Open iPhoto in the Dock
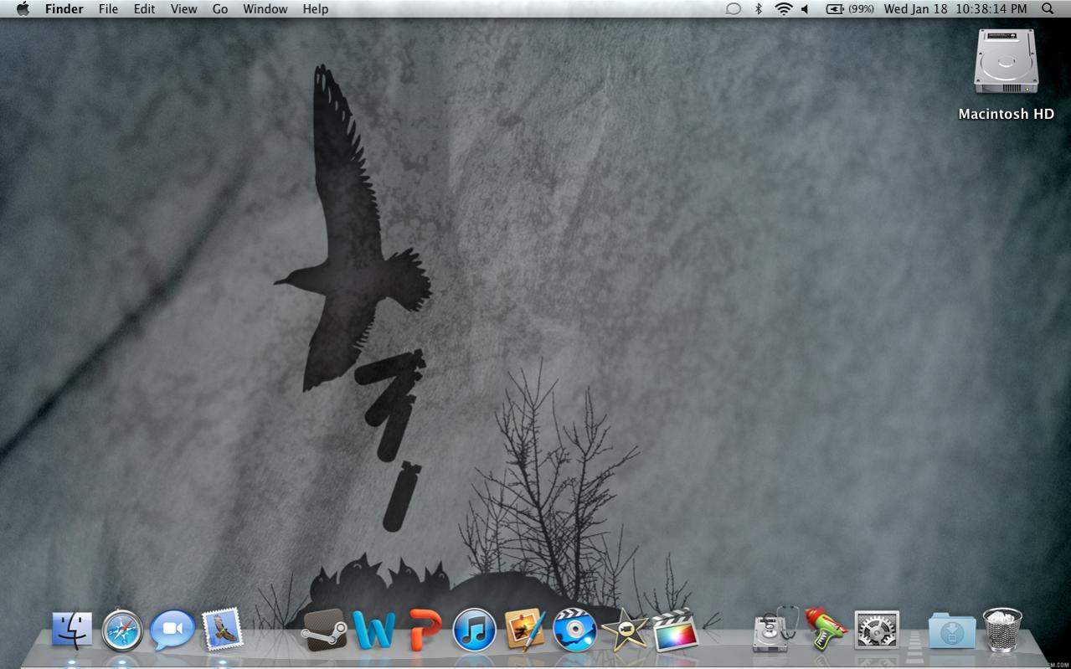The height and width of the screenshot is (669, 1071). pos(525,630)
